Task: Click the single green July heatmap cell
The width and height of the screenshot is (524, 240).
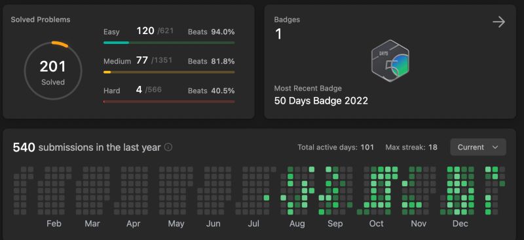Action: pos(267,198)
